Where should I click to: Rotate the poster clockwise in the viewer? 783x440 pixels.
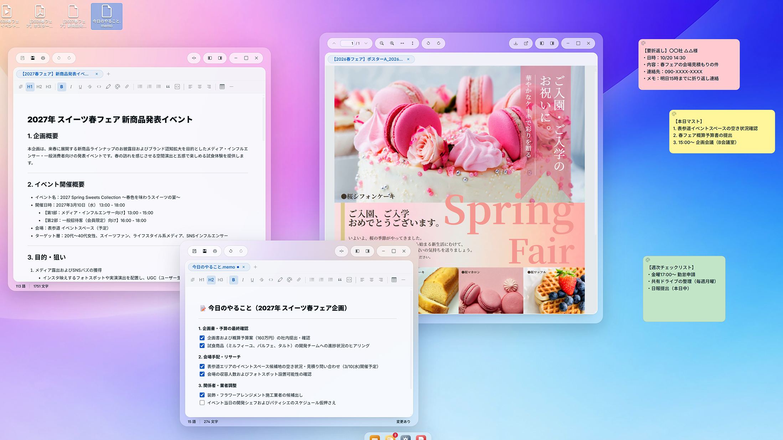[439, 43]
